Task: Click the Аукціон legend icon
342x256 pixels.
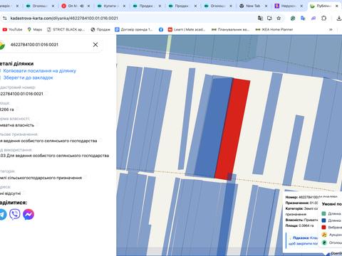Action: (324, 235)
